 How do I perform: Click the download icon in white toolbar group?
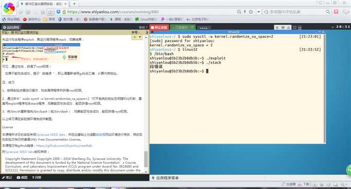click(x=288, y=27)
